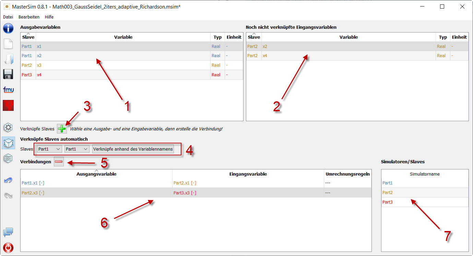Remove connection with the red minus button
The width and height of the screenshot is (473, 256).
(x=59, y=162)
